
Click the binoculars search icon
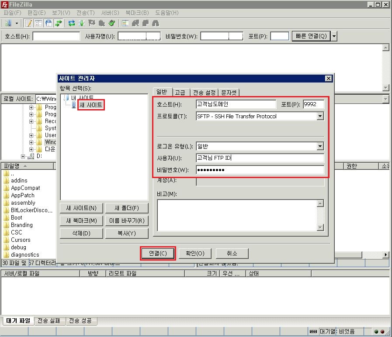pyautogui.click(x=155, y=23)
